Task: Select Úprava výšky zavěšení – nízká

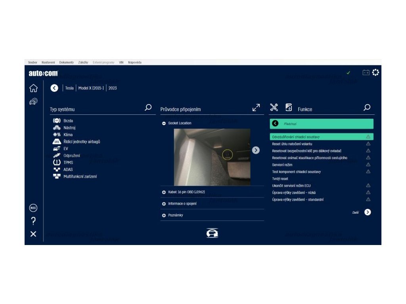Action: [294, 193]
